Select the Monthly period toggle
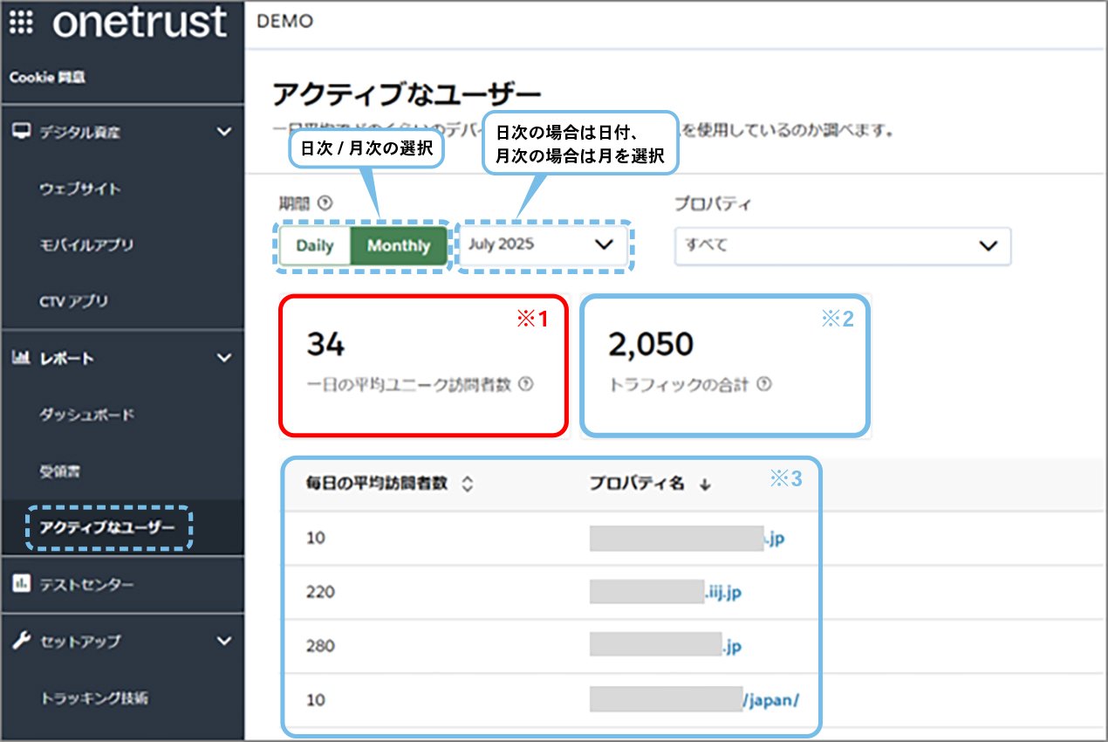Viewport: 1108px width, 742px height. click(x=398, y=246)
